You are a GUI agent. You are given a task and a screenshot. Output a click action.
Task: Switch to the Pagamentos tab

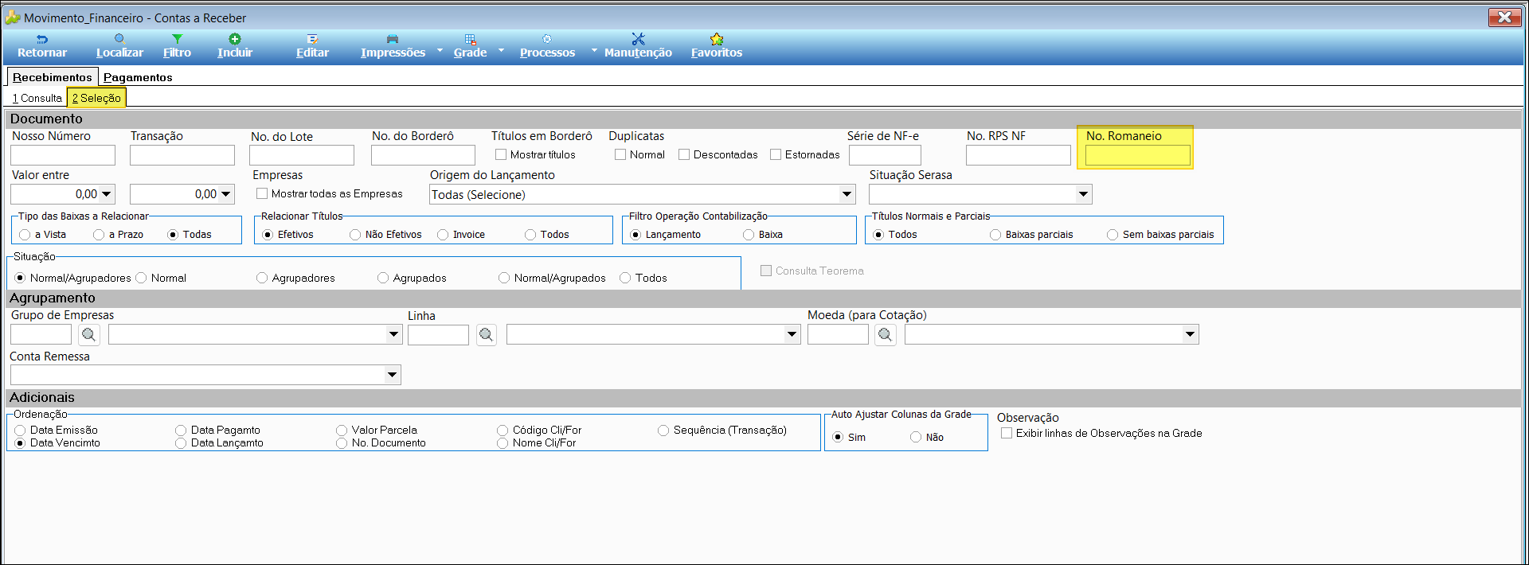coord(138,77)
